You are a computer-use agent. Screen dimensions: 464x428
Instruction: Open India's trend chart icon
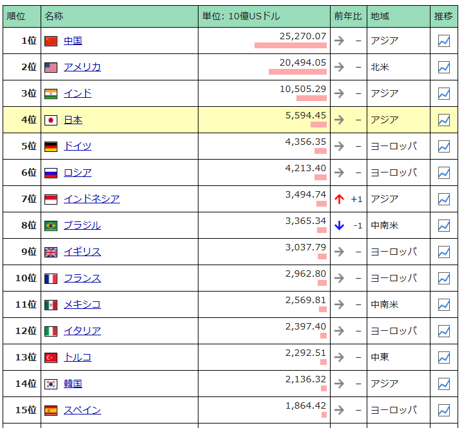(444, 94)
